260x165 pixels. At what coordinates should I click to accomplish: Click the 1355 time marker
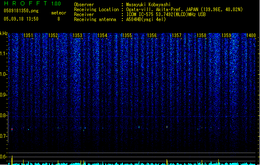[x=127, y=35]
